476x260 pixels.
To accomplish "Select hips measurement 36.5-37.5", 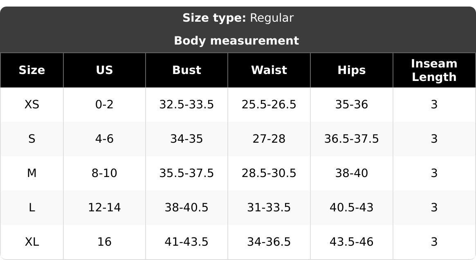I will (x=352, y=139).
